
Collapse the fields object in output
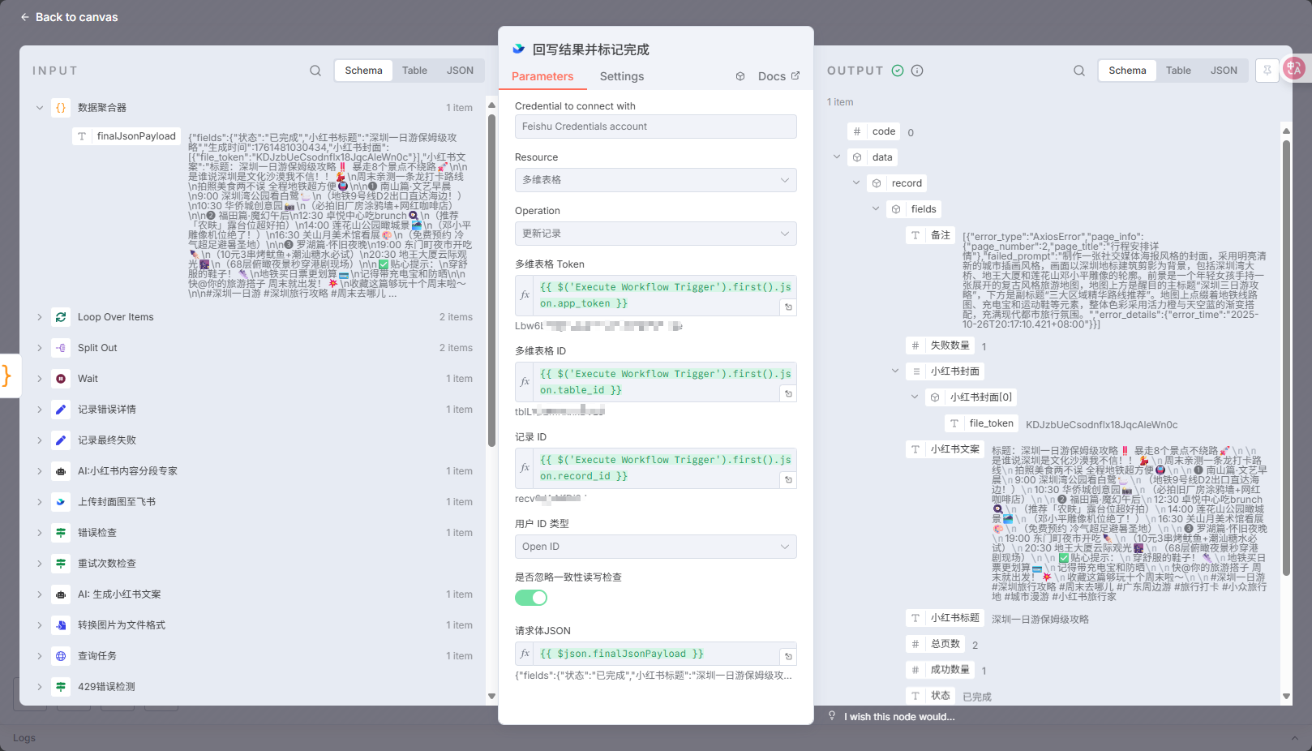[x=876, y=209]
